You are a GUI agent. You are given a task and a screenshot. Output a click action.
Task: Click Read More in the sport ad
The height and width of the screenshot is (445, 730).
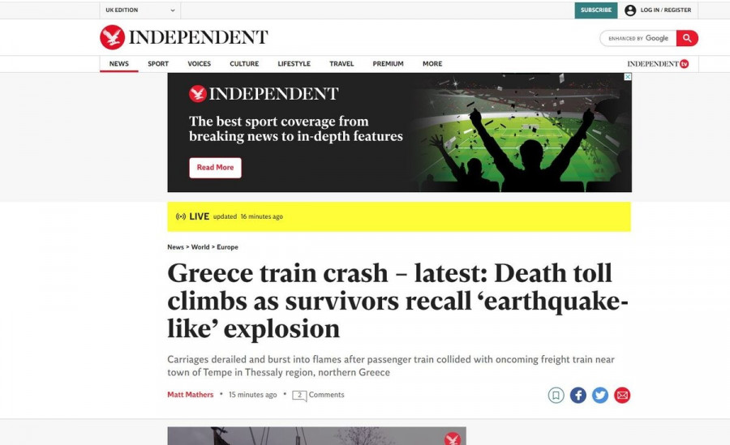(x=215, y=168)
